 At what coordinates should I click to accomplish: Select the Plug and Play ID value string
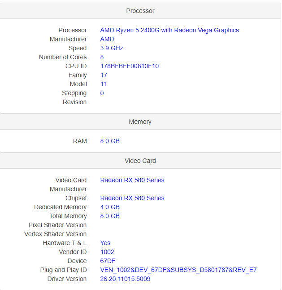(178, 270)
